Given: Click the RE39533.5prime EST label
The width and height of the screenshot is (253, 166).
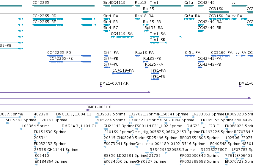Looking at the screenshot, I should [110, 114].
